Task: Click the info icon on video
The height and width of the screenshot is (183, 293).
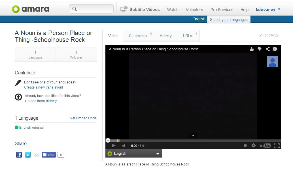Action: pyautogui.click(x=275, y=49)
